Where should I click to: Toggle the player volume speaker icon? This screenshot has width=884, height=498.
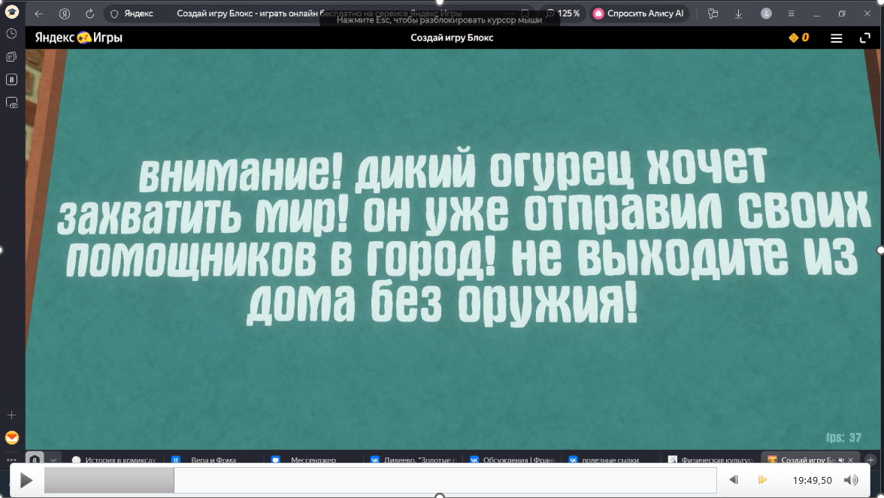851,480
